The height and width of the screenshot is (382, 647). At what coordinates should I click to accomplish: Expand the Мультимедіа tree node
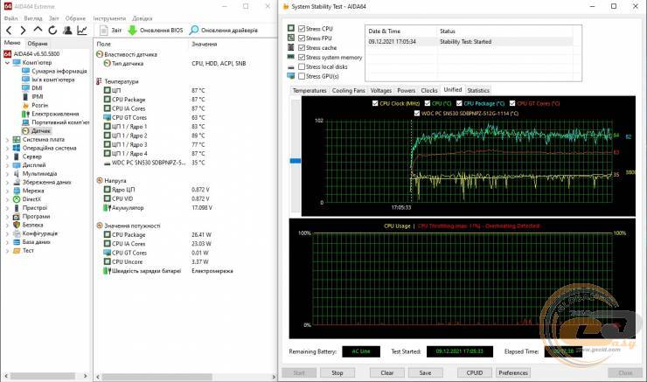click(x=7, y=174)
